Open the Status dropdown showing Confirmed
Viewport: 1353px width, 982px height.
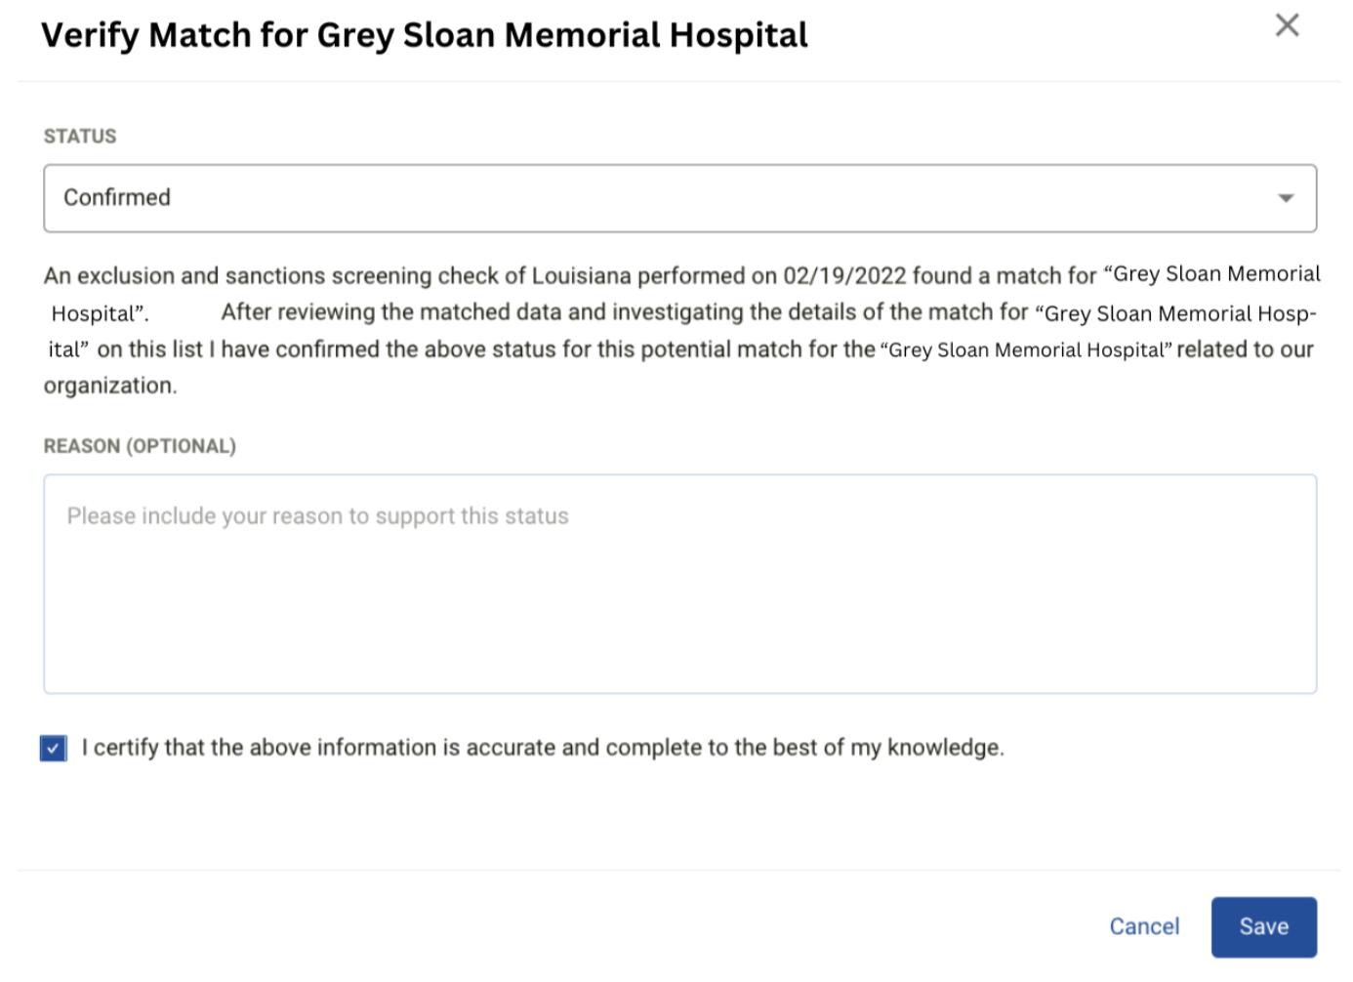pos(679,198)
